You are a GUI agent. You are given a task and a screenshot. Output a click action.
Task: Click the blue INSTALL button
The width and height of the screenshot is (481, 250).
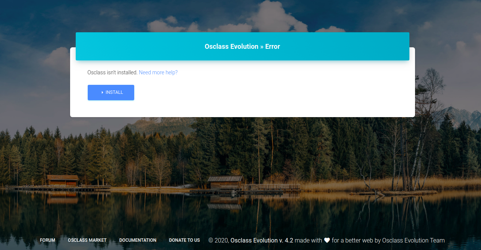[x=111, y=92]
